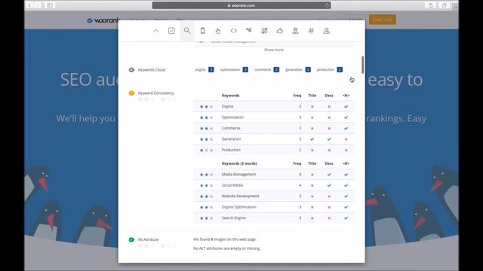The height and width of the screenshot is (271, 483).
Task: Go back with Safari's back arrow
Action: (29, 5)
